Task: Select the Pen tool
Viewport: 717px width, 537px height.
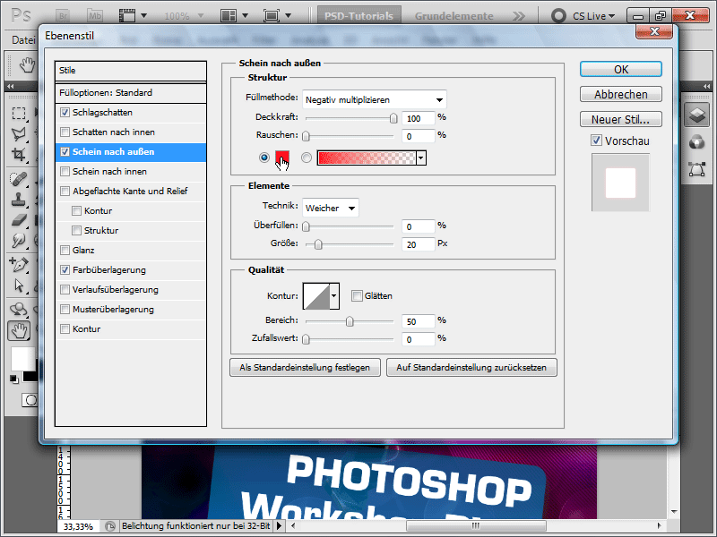Action: (x=19, y=264)
